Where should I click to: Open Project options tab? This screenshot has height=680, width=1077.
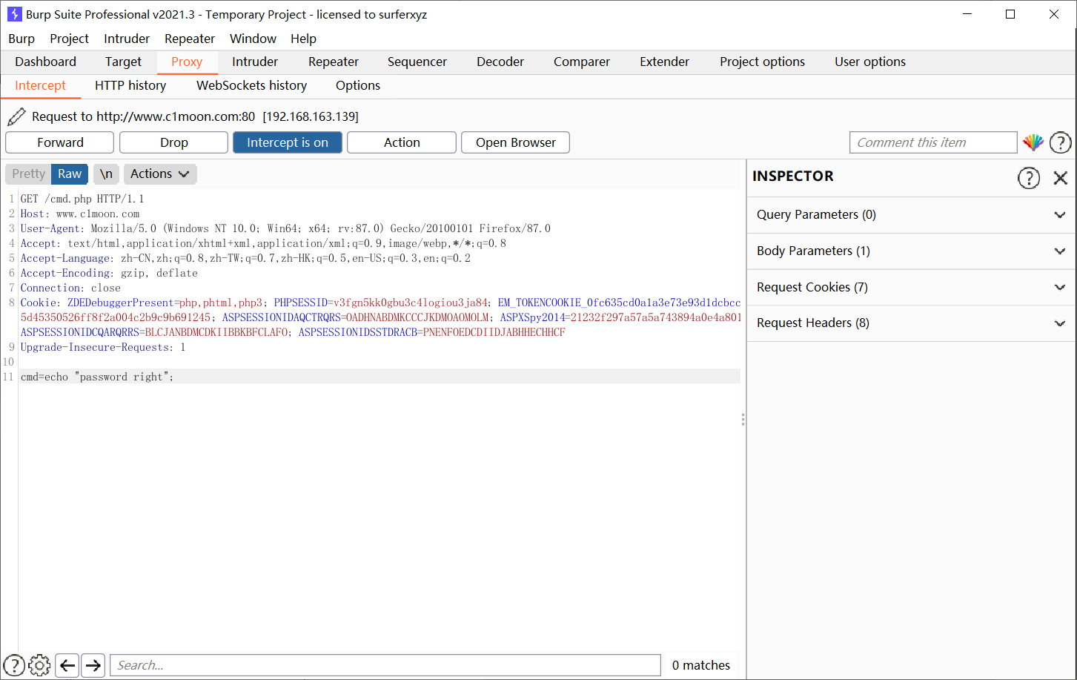pyautogui.click(x=762, y=62)
